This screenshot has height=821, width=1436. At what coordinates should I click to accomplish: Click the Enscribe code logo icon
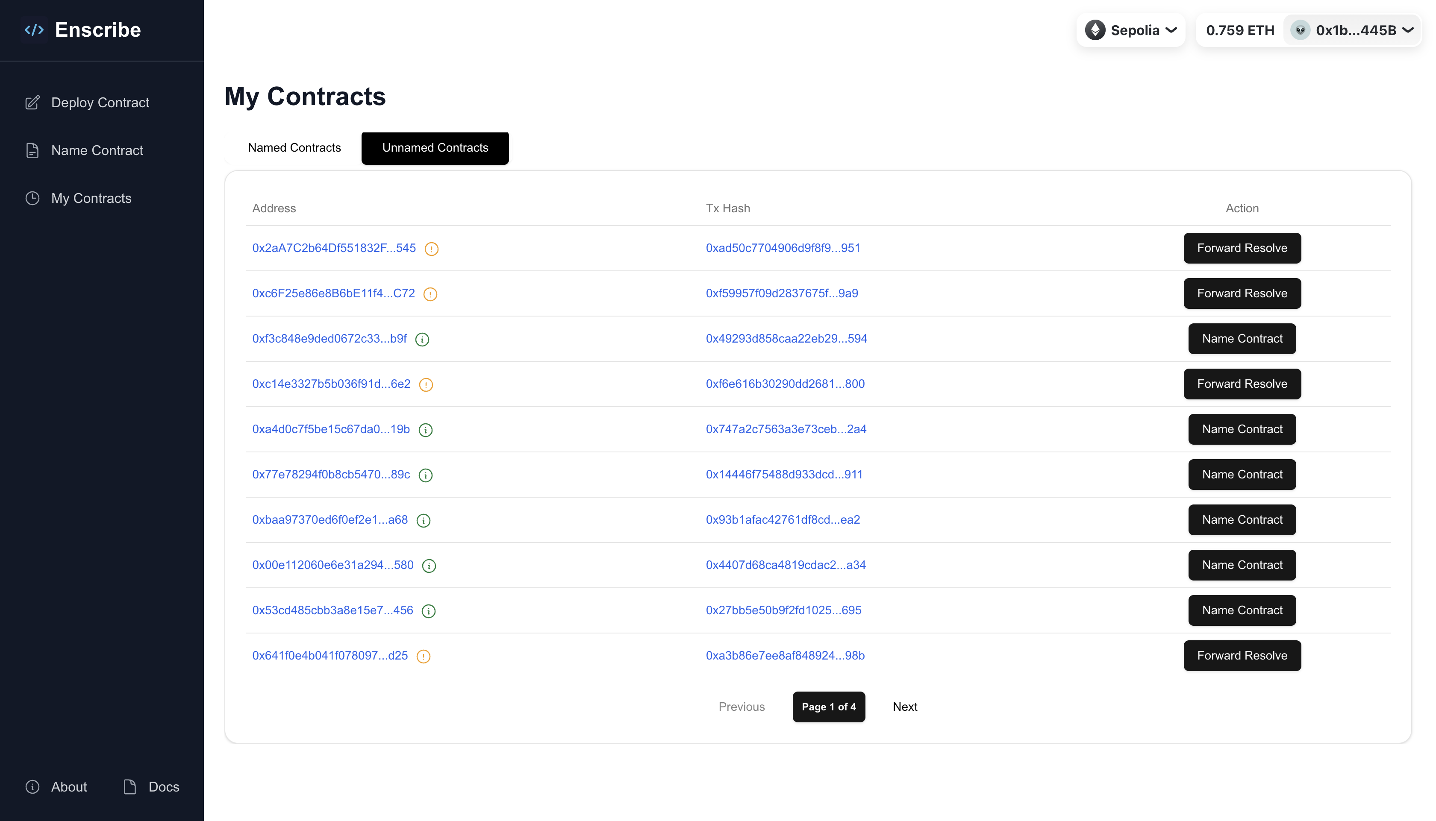tap(34, 30)
